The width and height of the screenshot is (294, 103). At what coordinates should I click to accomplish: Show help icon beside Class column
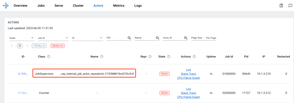click(48, 57)
